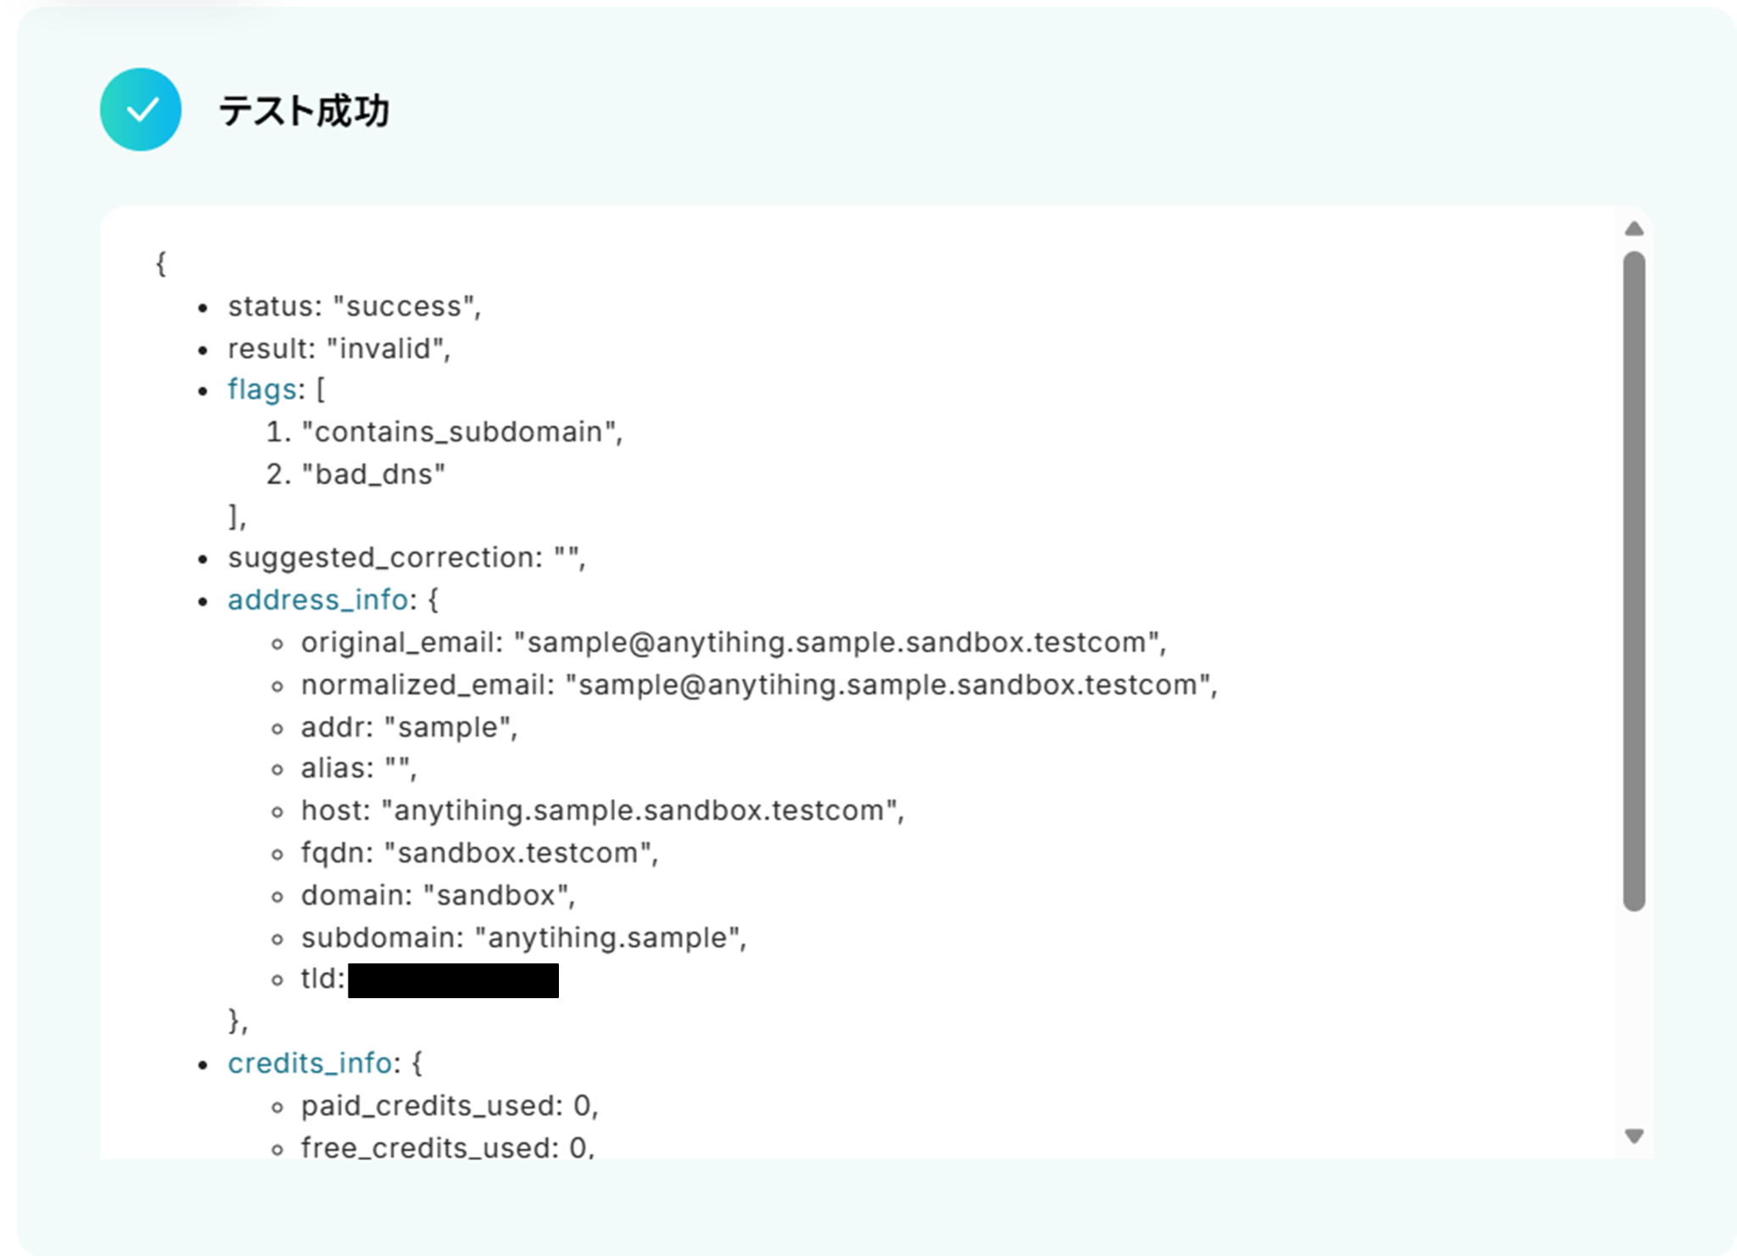Click the status success line

354,306
